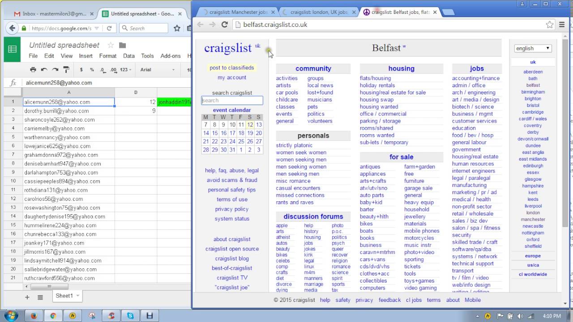Select manchester in UK city list
The width and height of the screenshot is (573, 322).
point(533,220)
